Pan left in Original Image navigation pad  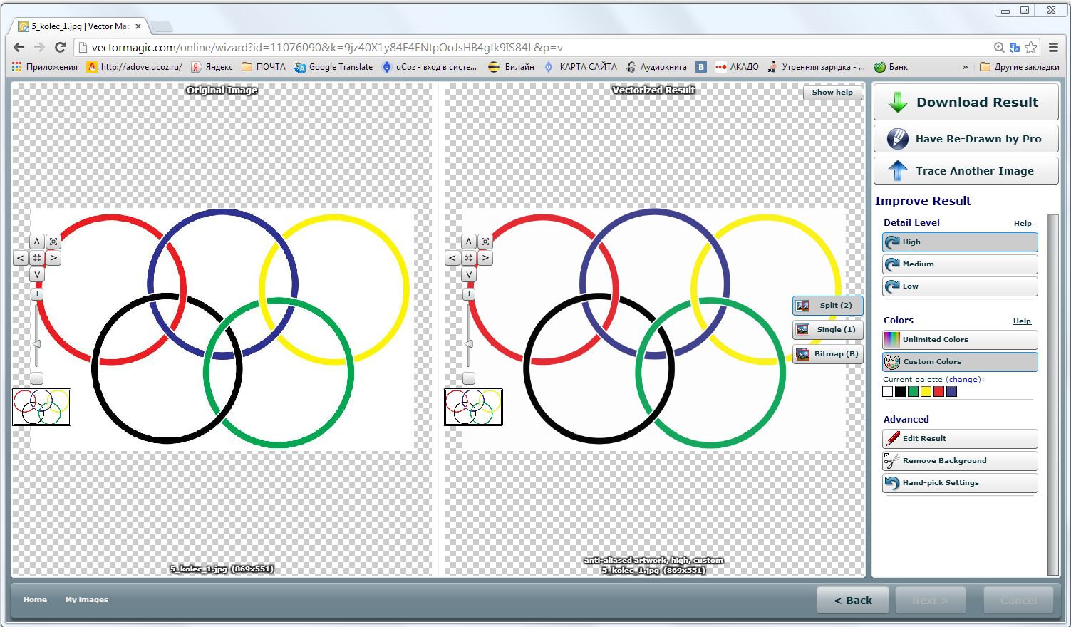click(21, 258)
